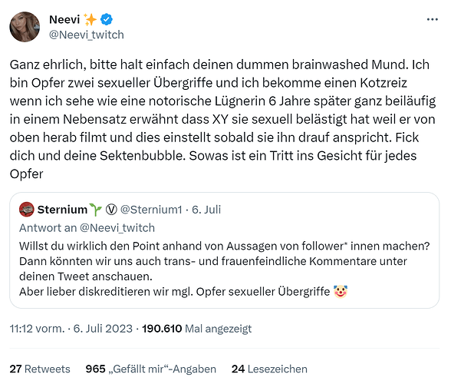
Task: Click the clown emoji at quoted tweet end
Action: pos(341,292)
